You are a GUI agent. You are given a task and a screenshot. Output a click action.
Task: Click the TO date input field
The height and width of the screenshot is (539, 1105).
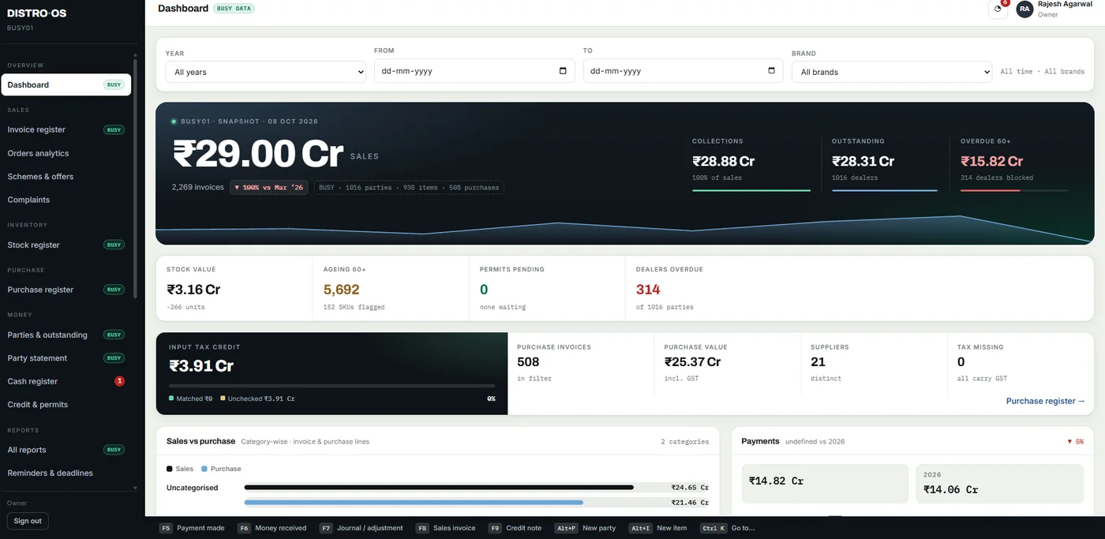pyautogui.click(x=683, y=70)
